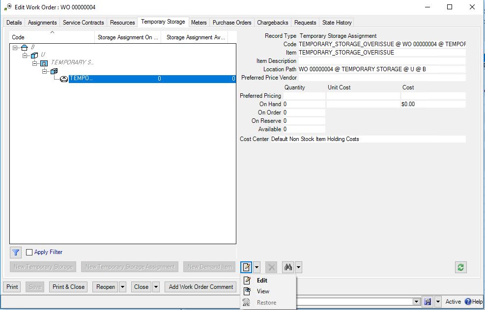The width and height of the screenshot is (485, 310).
Task: Click the Help question mark icon
Action: (x=468, y=301)
